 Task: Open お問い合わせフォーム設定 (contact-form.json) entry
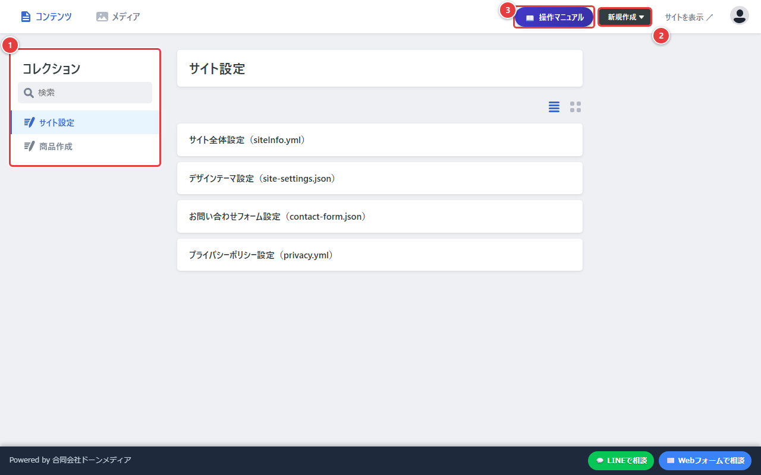pyautogui.click(x=380, y=217)
